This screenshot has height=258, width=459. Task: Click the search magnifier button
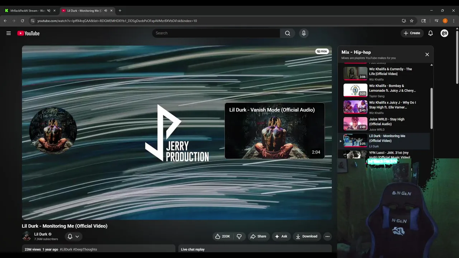click(288, 33)
